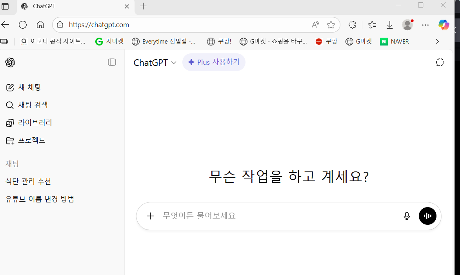460x275 pixels.
Task: Open the tab actions menu icon
Action: click(5, 6)
